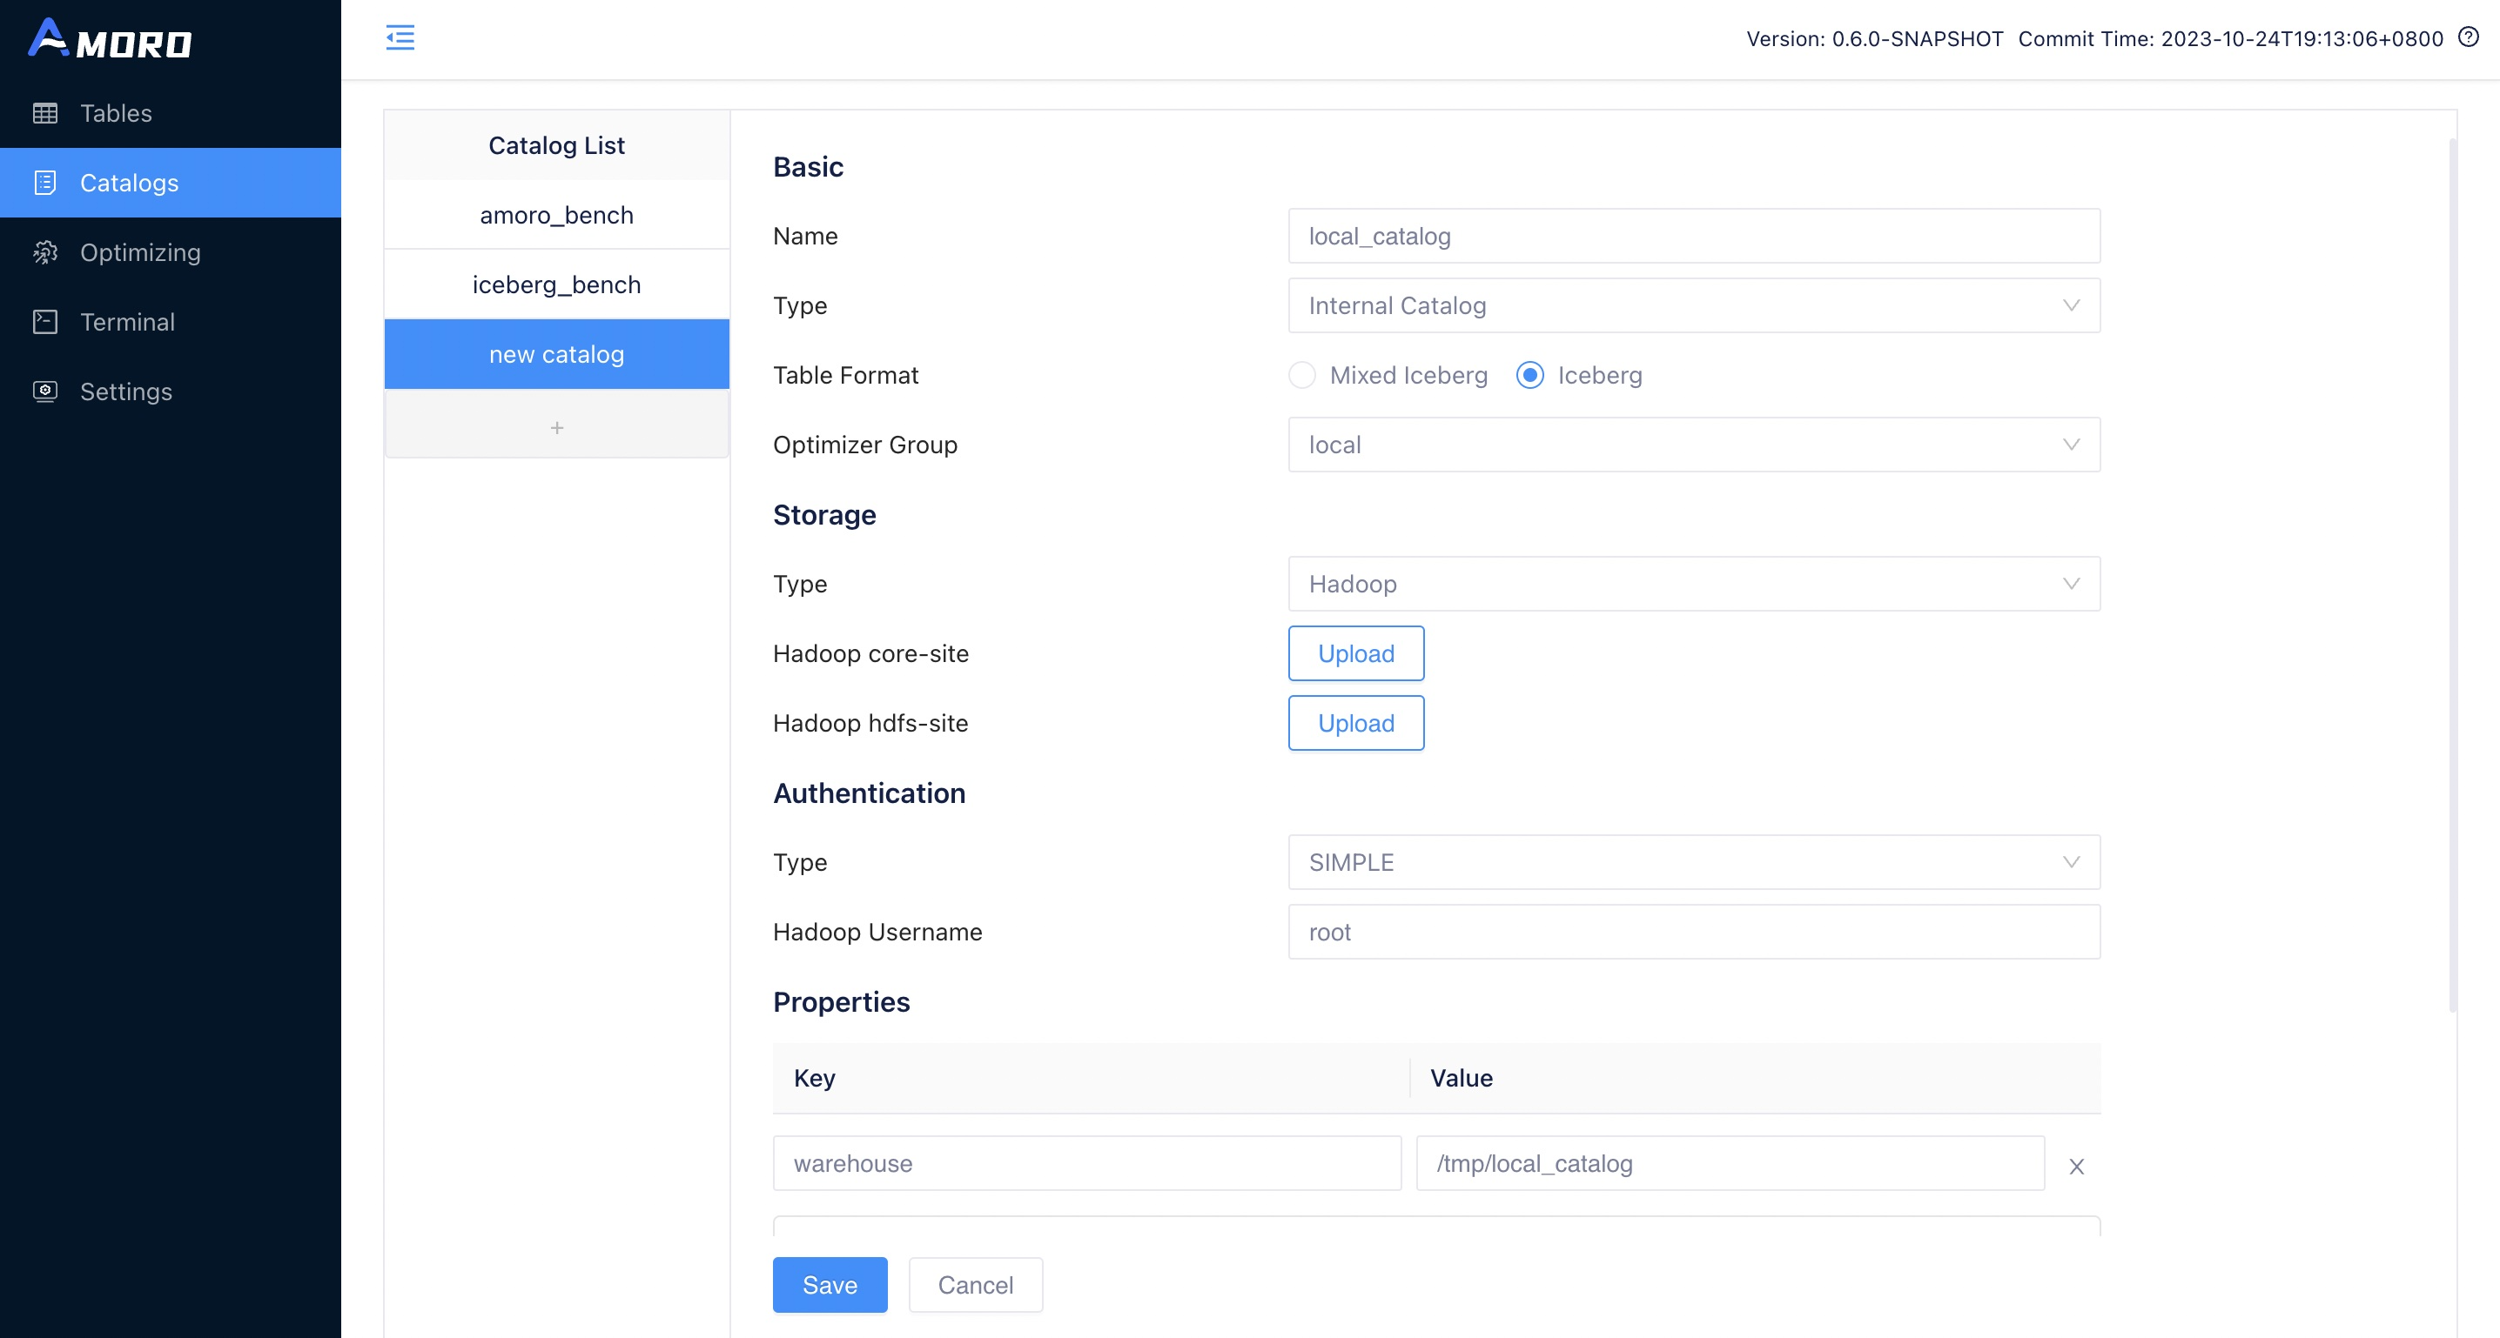Open the Terminal page

pos(127,321)
